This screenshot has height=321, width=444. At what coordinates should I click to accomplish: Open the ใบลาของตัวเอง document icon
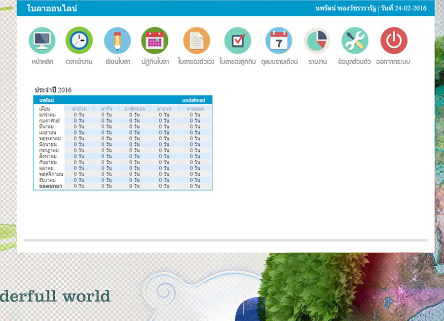pos(196,40)
